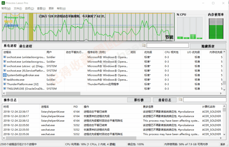The width and height of the screenshot is (229, 147).
Task: Click the filter icon beside log search box
Action: tap(180, 100)
